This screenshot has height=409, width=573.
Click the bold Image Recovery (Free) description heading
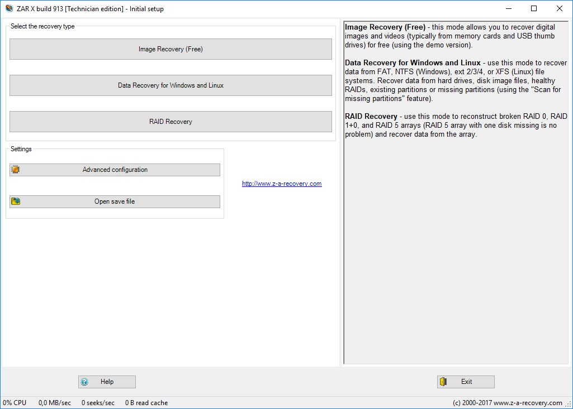(x=385, y=27)
